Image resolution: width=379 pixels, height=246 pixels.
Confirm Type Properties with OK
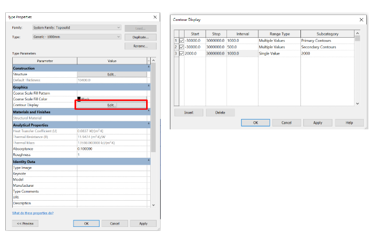pyautogui.click(x=86, y=223)
